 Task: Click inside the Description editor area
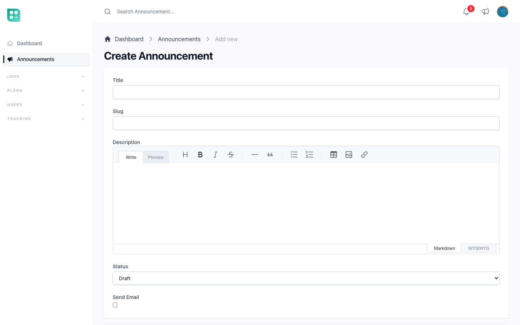point(306,203)
